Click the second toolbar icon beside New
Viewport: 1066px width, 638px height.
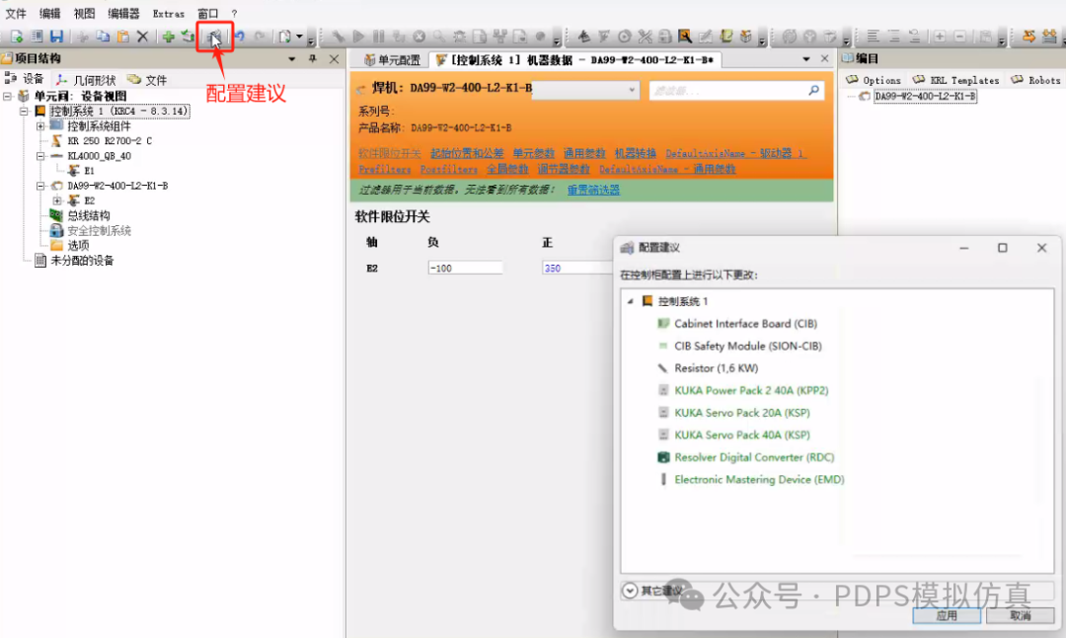pos(37,37)
